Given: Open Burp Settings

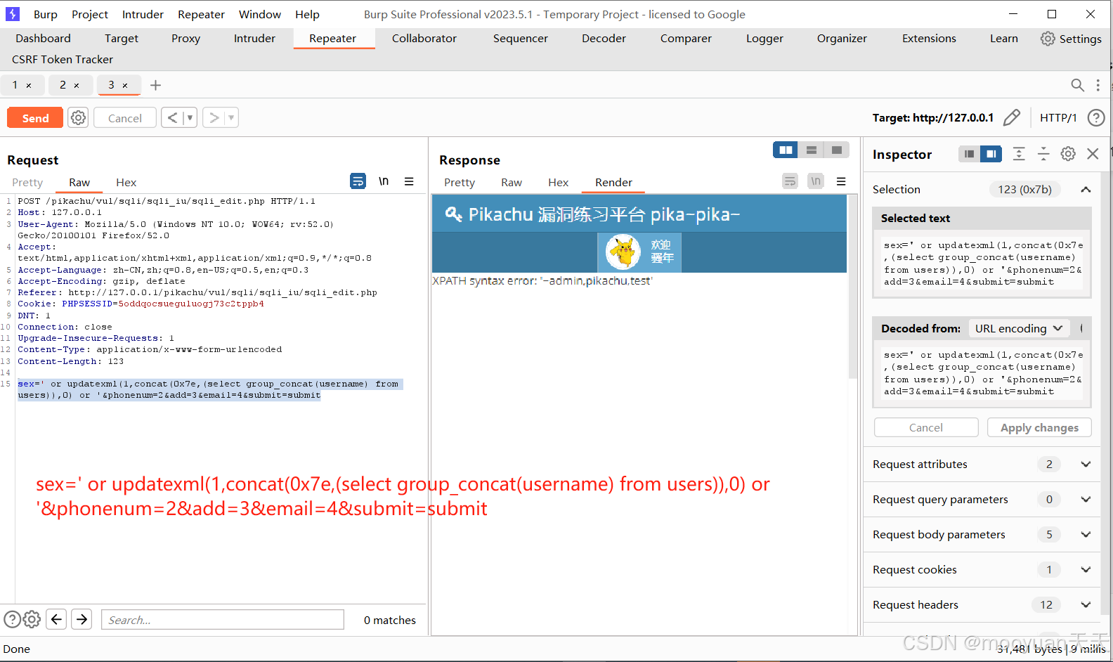Looking at the screenshot, I should [x=1071, y=39].
